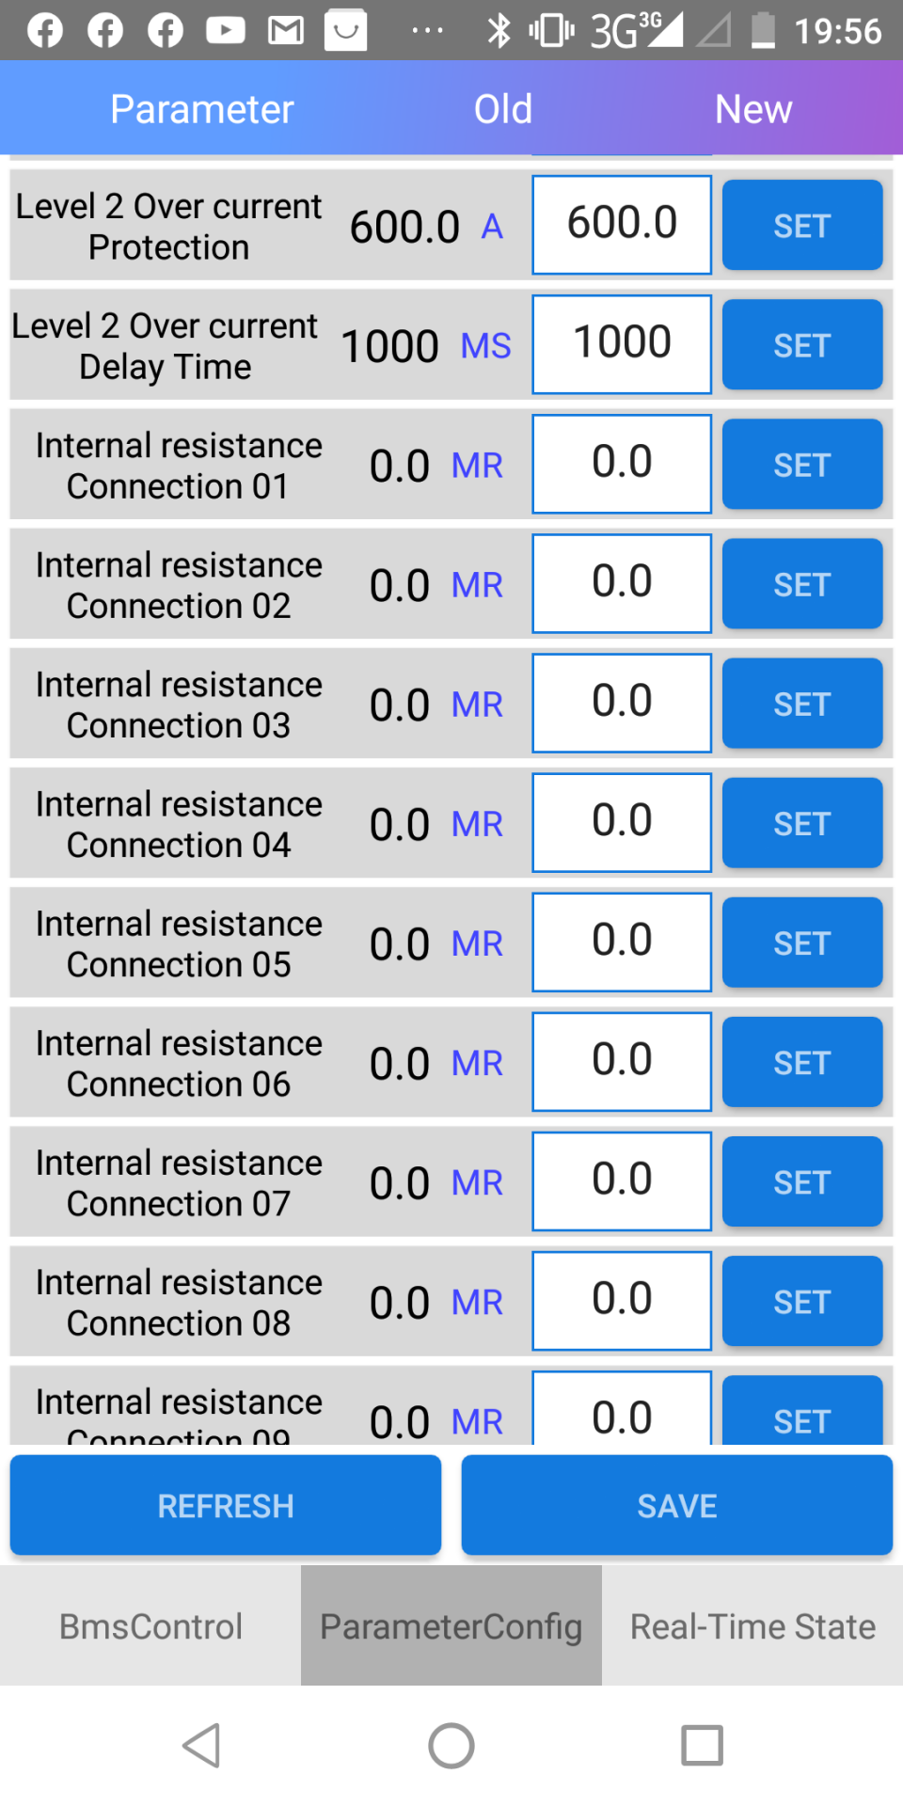This screenshot has height=1806, width=903.
Task: Tap the battery status icon
Action: pyautogui.click(x=763, y=31)
